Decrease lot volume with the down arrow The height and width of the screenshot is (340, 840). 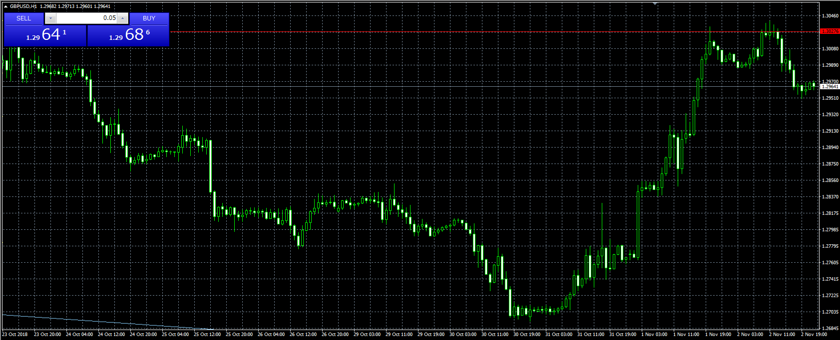tap(50, 18)
